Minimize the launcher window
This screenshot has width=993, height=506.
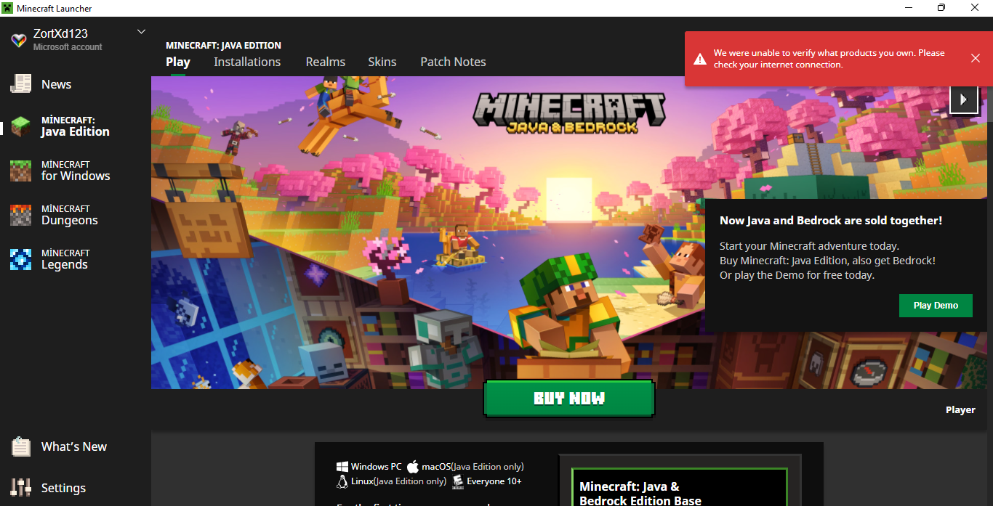908,8
